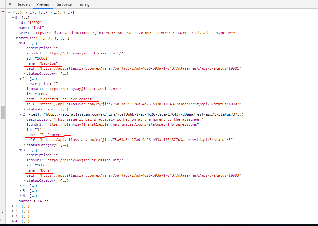The width and height of the screenshot is (318, 226).
Task: Click the scrollbar down arrow
Action: [3, 212]
